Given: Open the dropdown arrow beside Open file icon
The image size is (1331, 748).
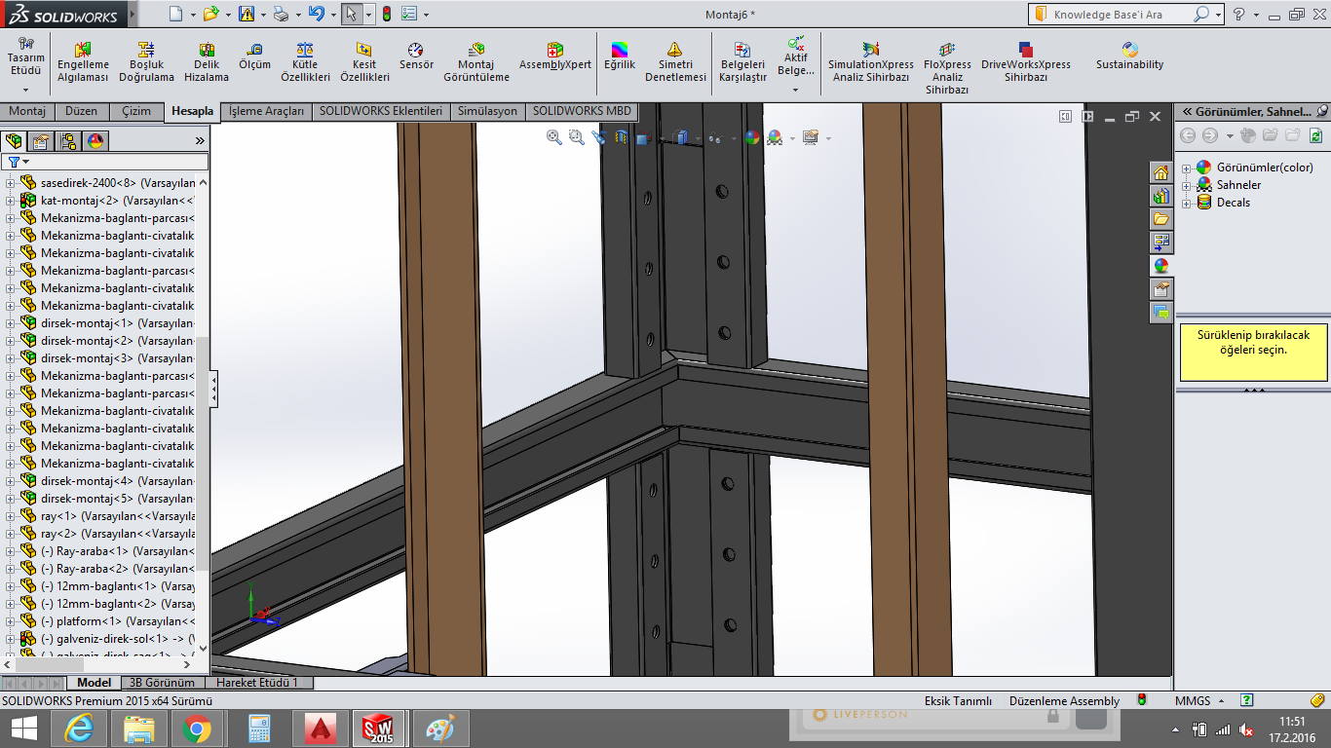Looking at the screenshot, I should [228, 15].
